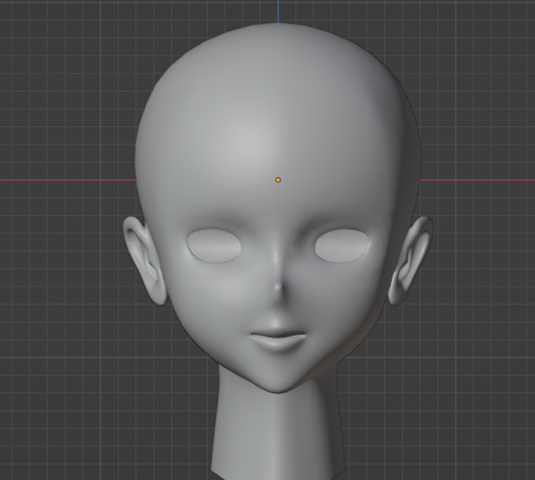This screenshot has width=535, height=480.
Task: Click empty grid area left of neck
Action: click(103, 426)
